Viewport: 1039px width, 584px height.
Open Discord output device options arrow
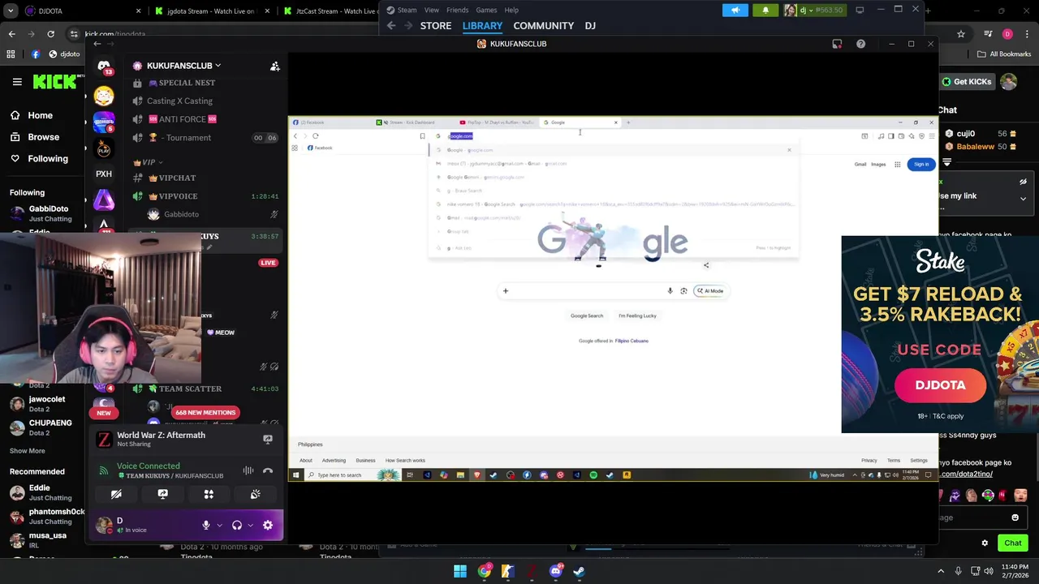pyautogui.click(x=250, y=526)
